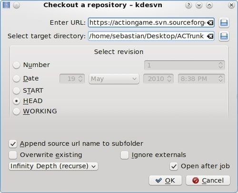
Task: Select the Number revision radio button
Action: [16, 65]
